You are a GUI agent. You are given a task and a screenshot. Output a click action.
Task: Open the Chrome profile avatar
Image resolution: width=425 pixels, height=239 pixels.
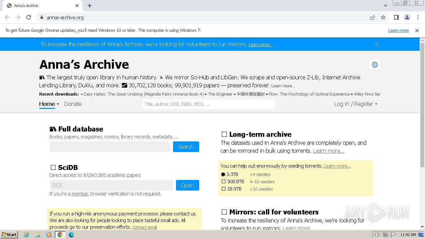tap(407, 17)
